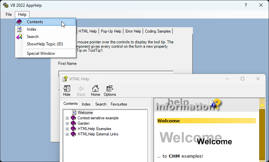Expand the HTMLHelp Examples node
The height and width of the screenshot is (162, 269).
67,129
